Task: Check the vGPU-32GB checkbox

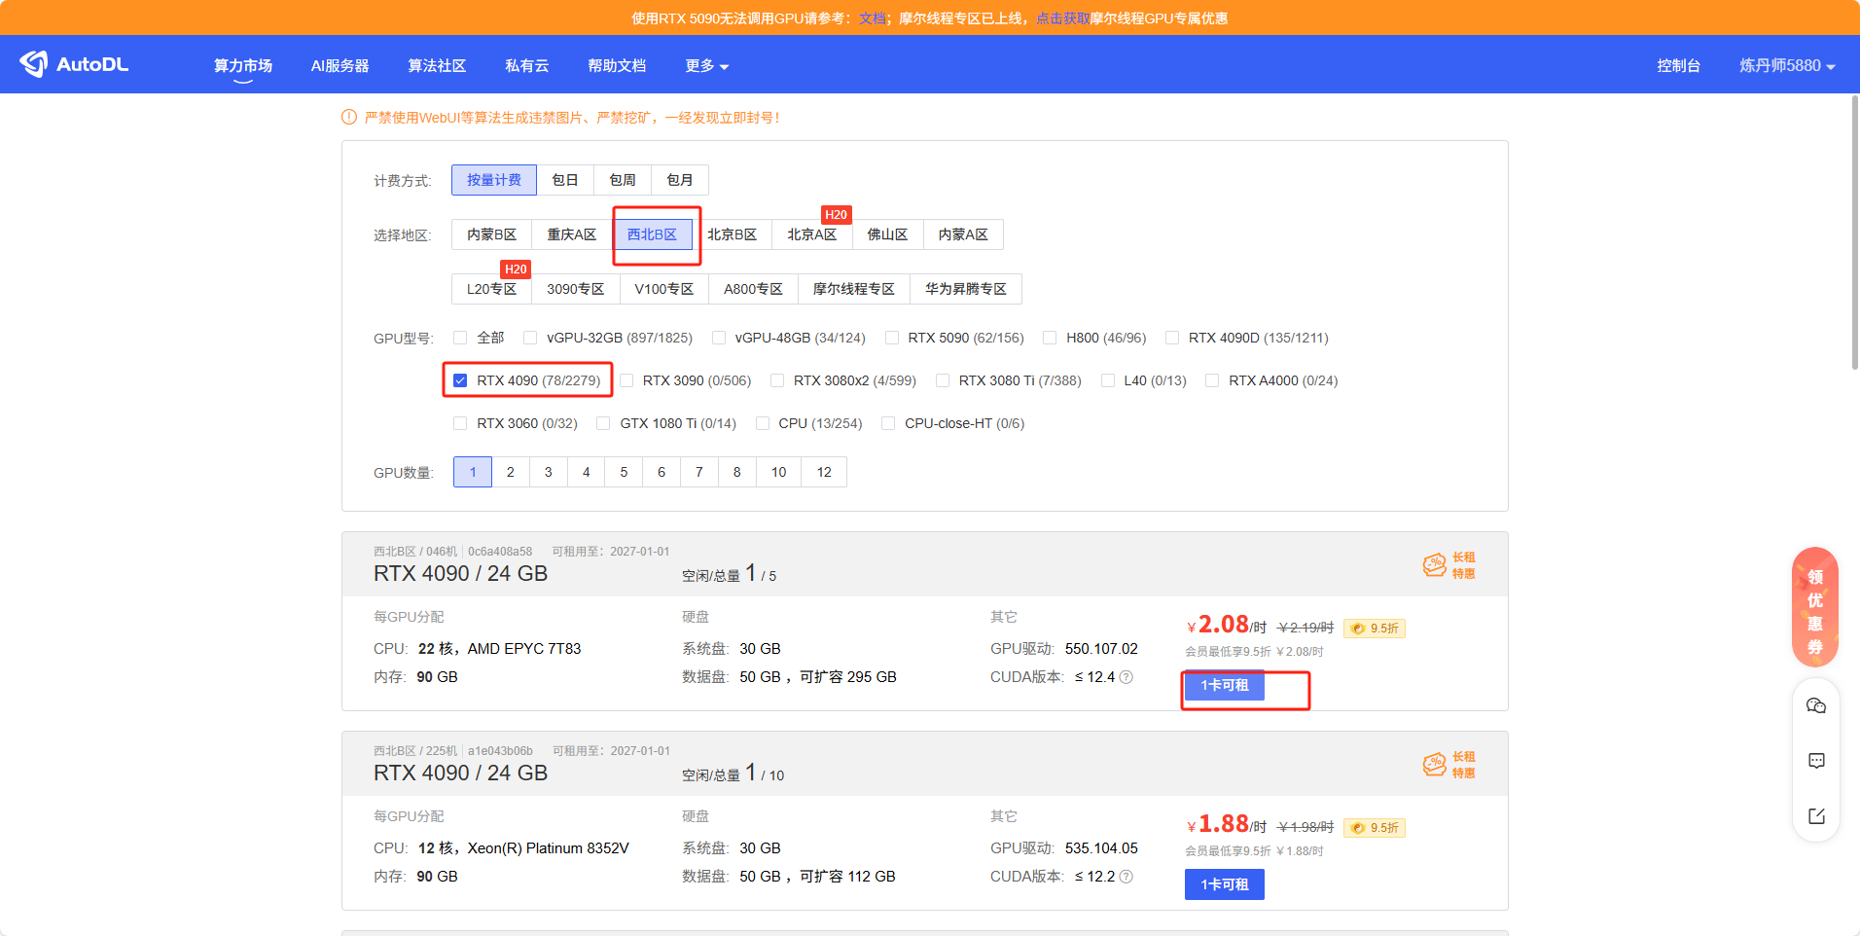Action: [x=530, y=338]
